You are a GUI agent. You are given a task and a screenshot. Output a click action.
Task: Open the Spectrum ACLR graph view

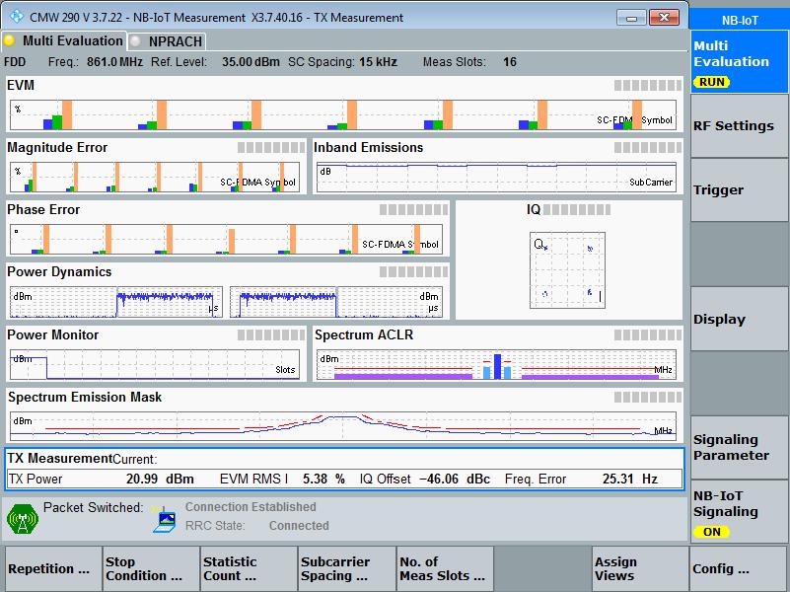496,366
